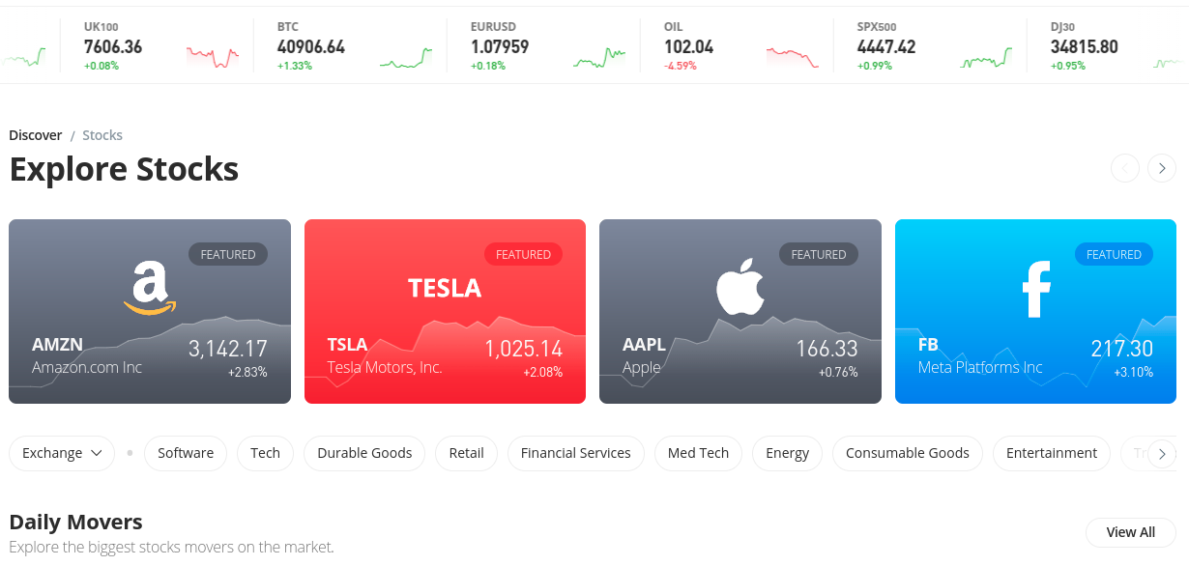Click the left carousel arrow near Explore Stocks
The image size is (1189, 566).
coord(1125,167)
